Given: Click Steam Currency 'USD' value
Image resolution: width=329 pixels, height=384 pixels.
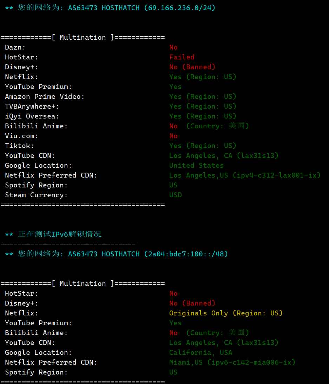Looking at the screenshot, I should click(x=176, y=195).
